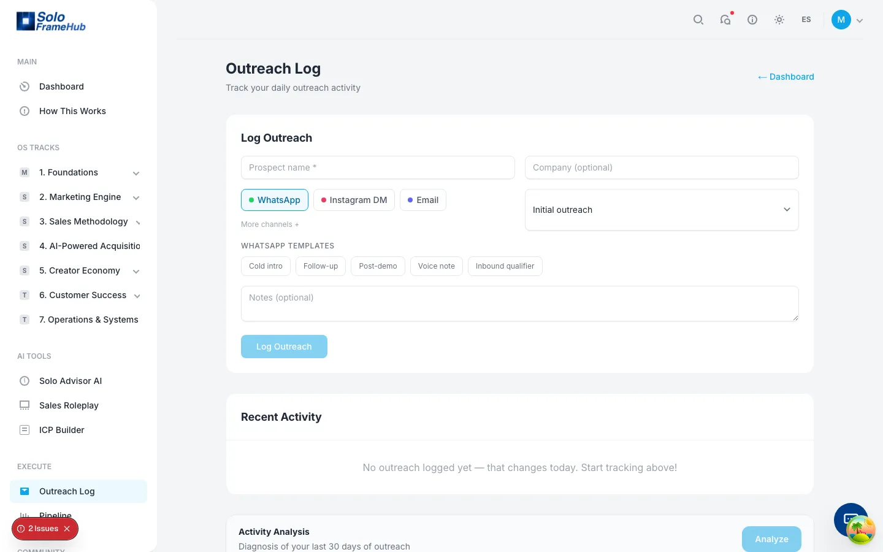This screenshot has height=552, width=883.
Task: Click the Log Outreach submit button
Action: click(284, 347)
